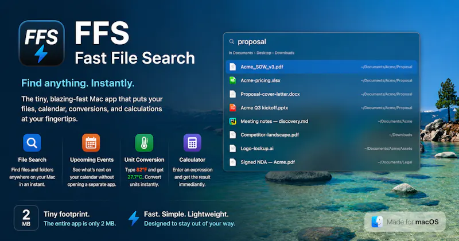Click the 'Find anything. Instantly.' tagline
The width and height of the screenshot is (459, 241).
(x=78, y=83)
